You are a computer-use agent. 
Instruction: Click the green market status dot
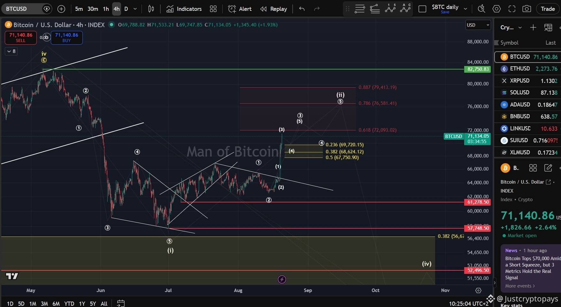coord(111,25)
